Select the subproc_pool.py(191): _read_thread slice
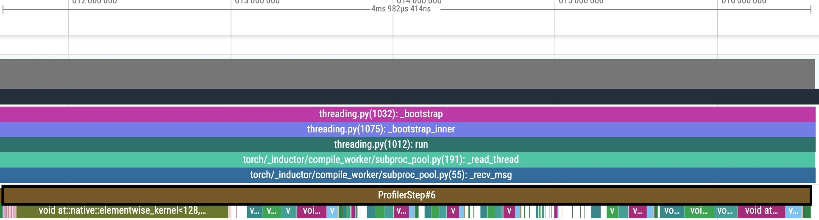 click(407, 159)
